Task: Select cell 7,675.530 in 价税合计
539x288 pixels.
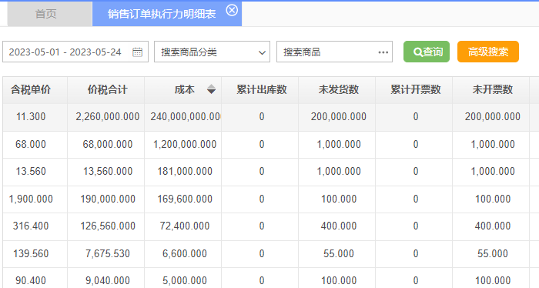Action: point(106,253)
